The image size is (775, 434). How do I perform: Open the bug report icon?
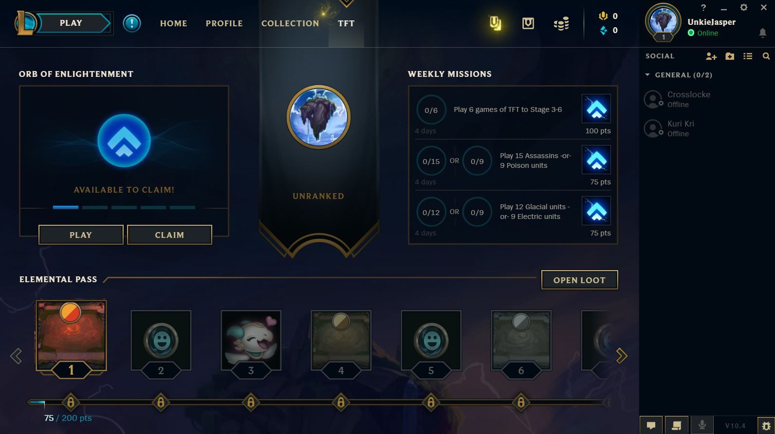pos(766,425)
